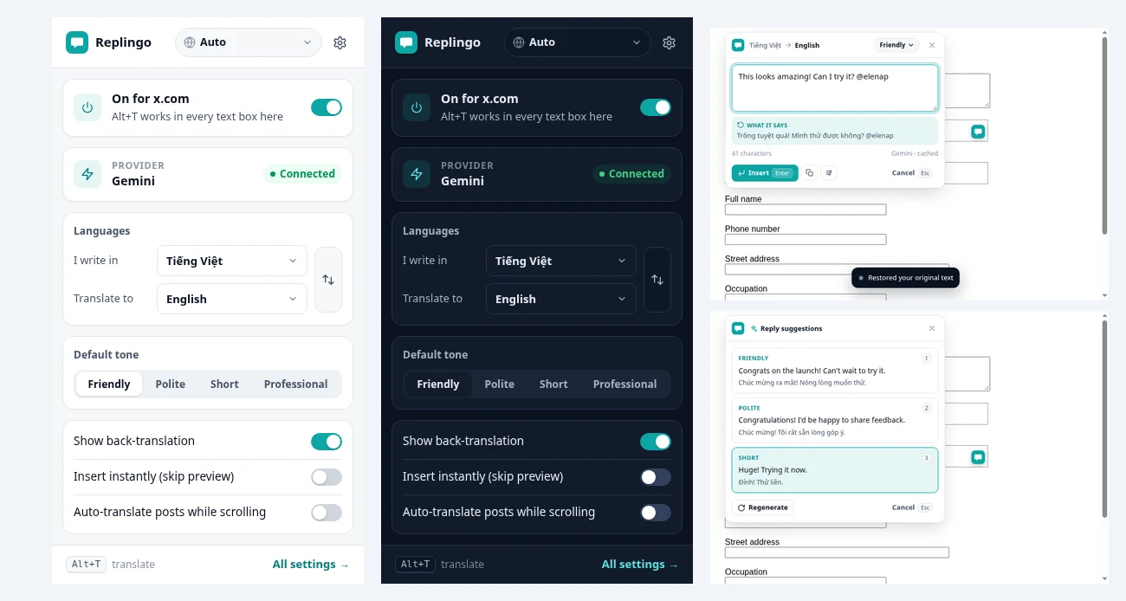The image size is (1126, 601).
Task: Open Translate to English dropdown, light panel
Action: pyautogui.click(x=232, y=299)
